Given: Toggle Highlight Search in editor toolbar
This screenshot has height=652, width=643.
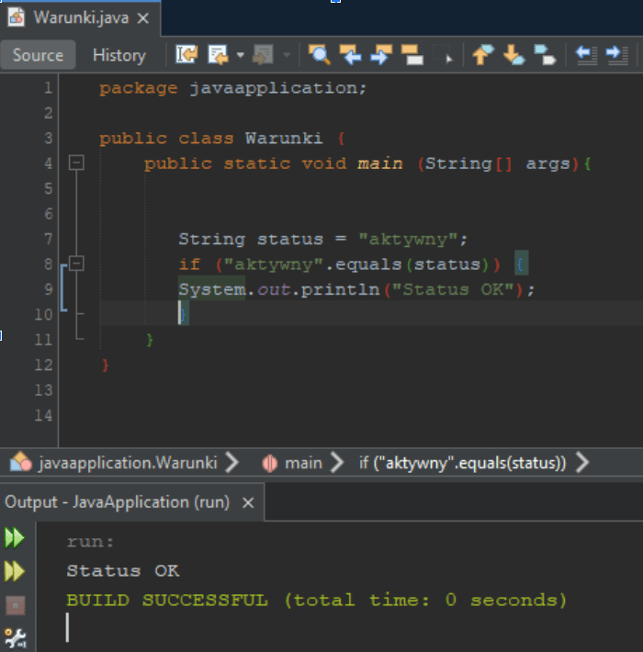Looking at the screenshot, I should click(x=411, y=55).
